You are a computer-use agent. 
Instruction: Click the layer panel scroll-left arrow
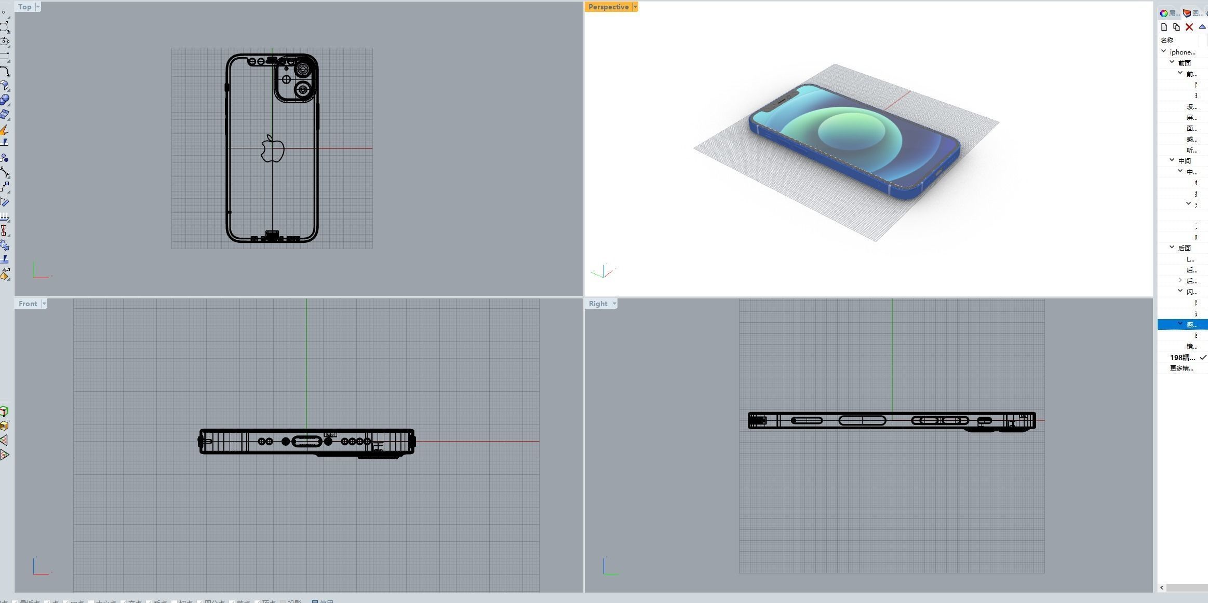pos(1162,587)
